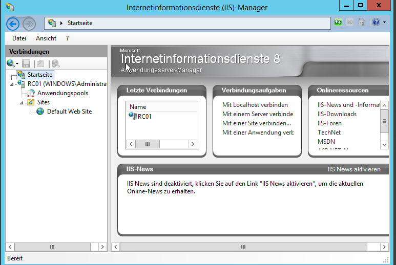Click the IIS News aktivieren link

click(354, 169)
